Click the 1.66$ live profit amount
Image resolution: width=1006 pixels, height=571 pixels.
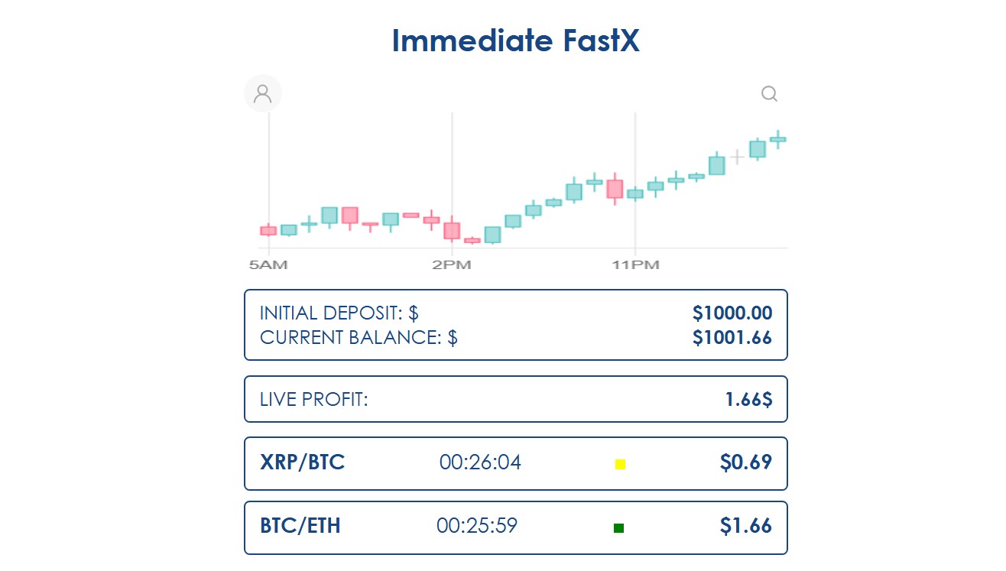748,399
